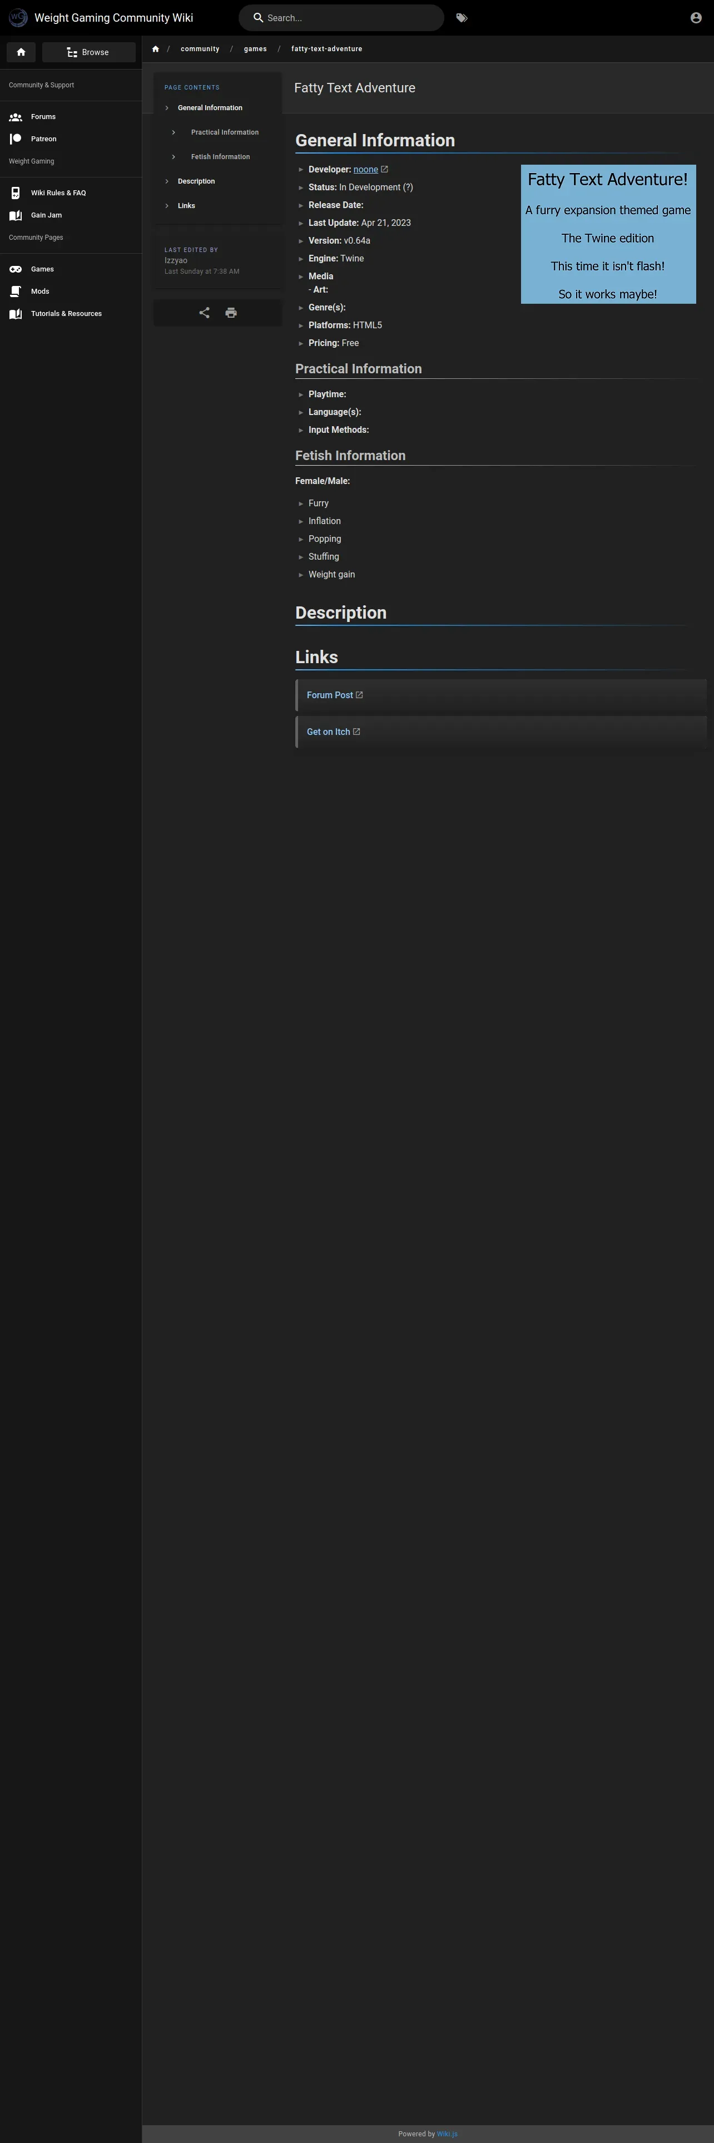Expand the Links contents chevron
Image resolution: width=714 pixels, height=2143 pixels.
point(167,205)
